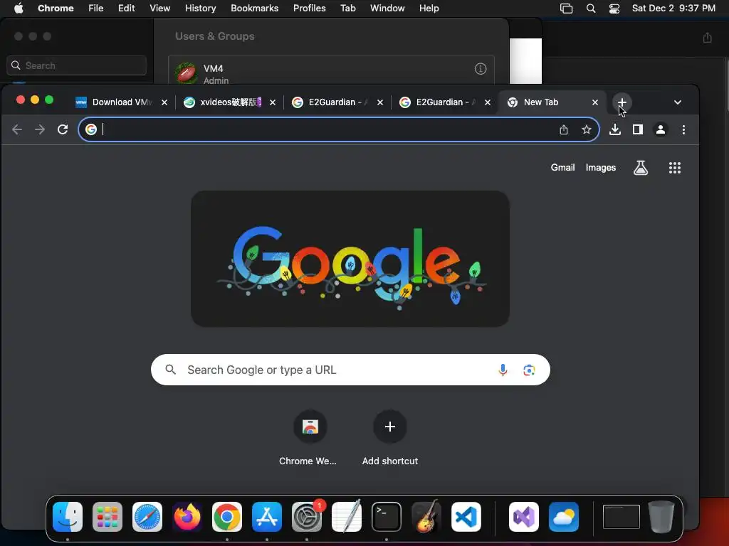This screenshot has width=729, height=546.
Task: Switch to the Download VMware tab
Action: [x=122, y=102]
